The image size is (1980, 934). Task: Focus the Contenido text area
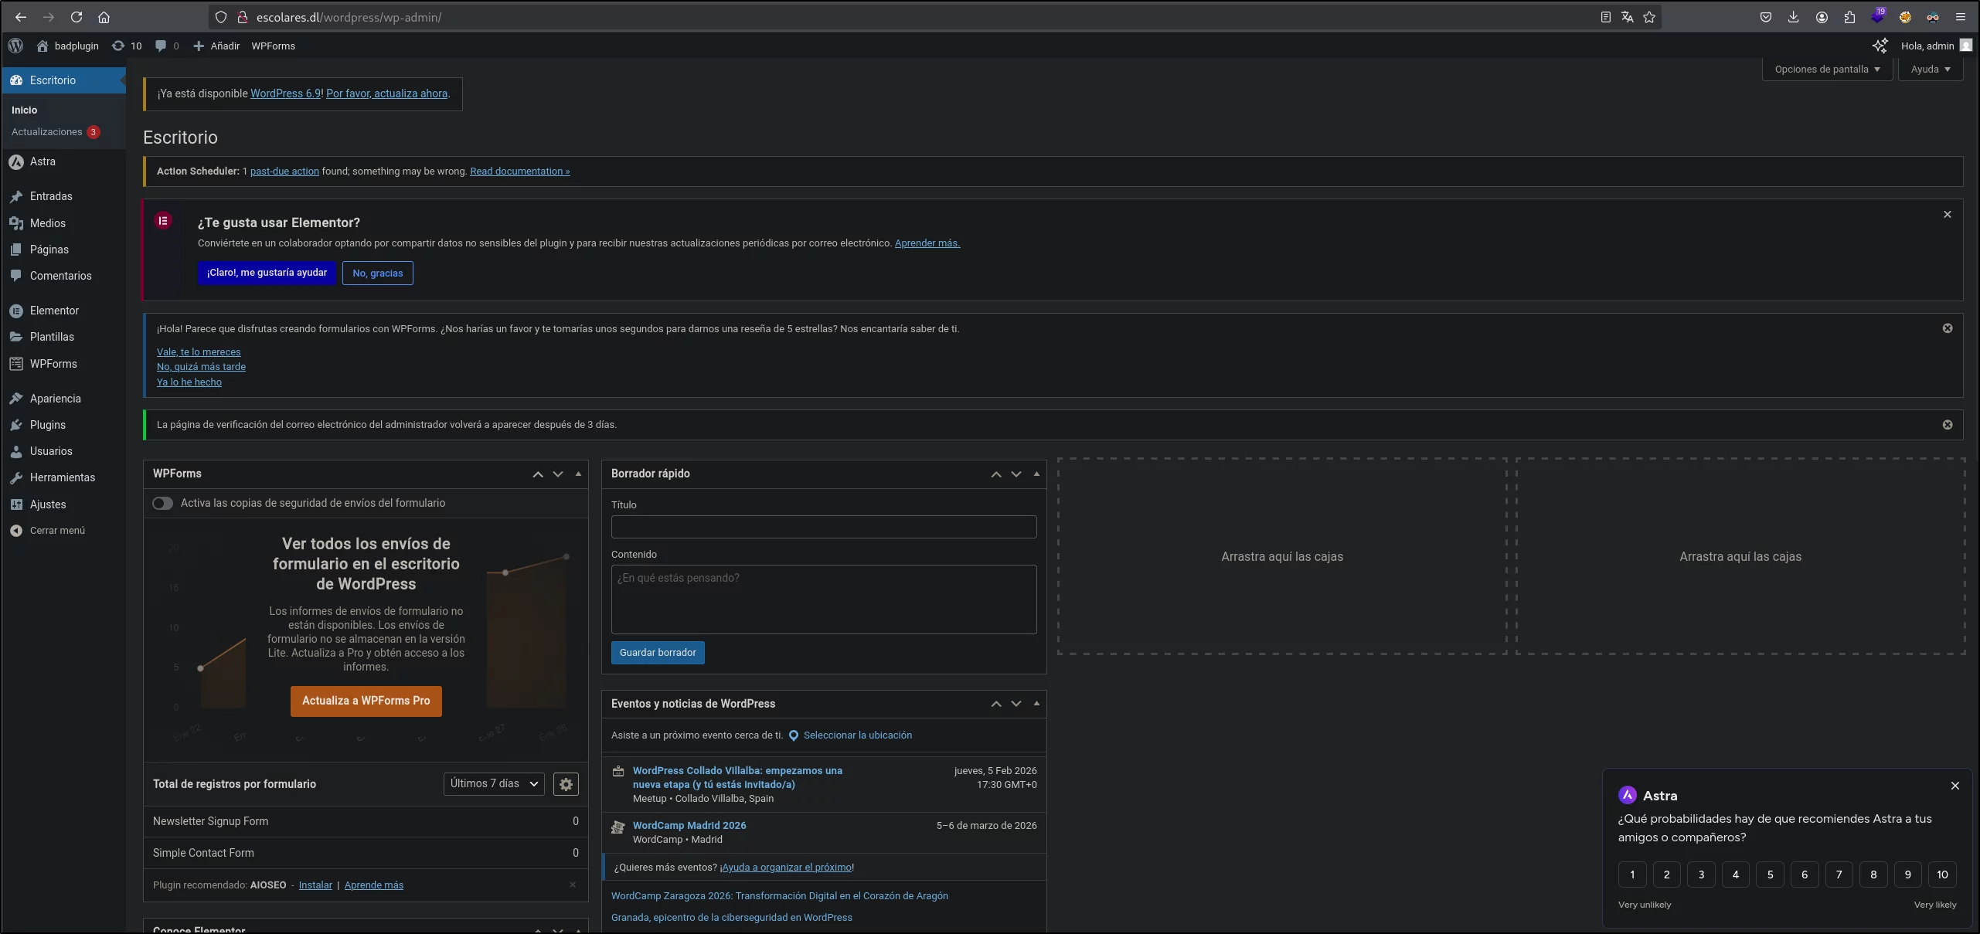pyautogui.click(x=824, y=599)
